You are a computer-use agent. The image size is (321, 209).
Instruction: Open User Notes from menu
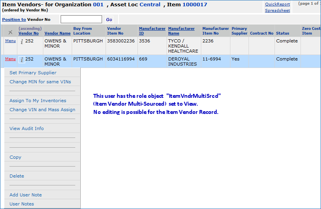click(x=22, y=204)
